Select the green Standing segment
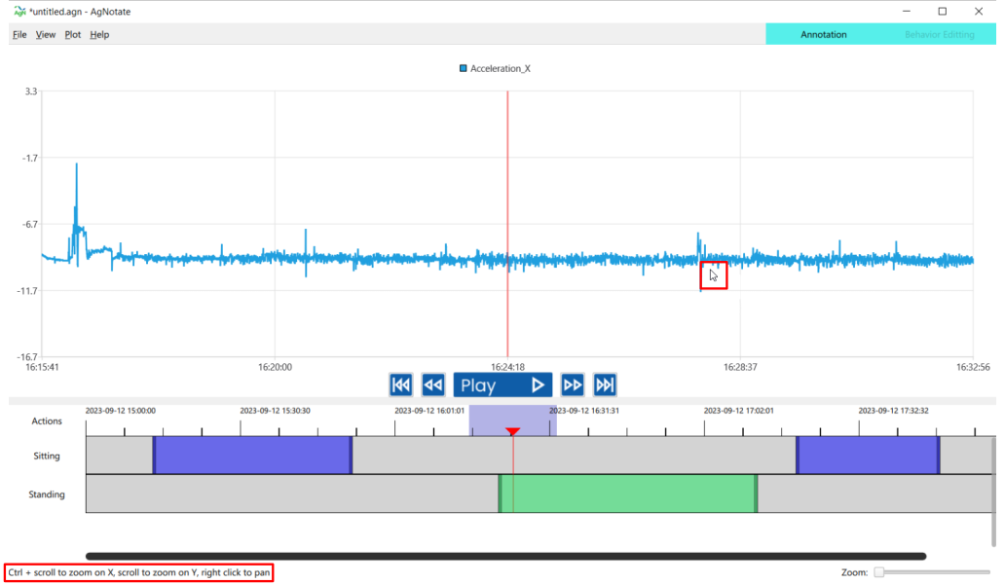Viewport: 1004px width, 584px height. [628, 493]
